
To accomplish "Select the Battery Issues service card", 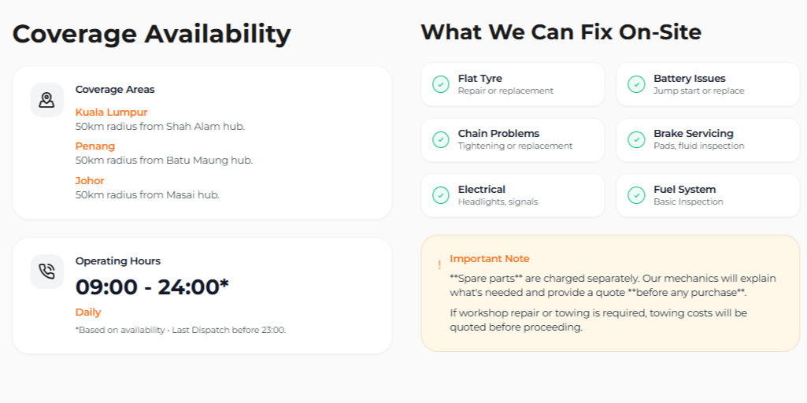I will click(708, 84).
